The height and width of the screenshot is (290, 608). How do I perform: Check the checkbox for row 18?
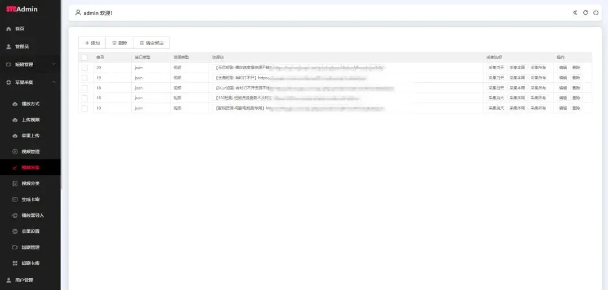coord(84,88)
